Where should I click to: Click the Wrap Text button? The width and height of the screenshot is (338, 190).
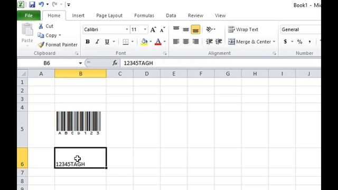click(243, 30)
